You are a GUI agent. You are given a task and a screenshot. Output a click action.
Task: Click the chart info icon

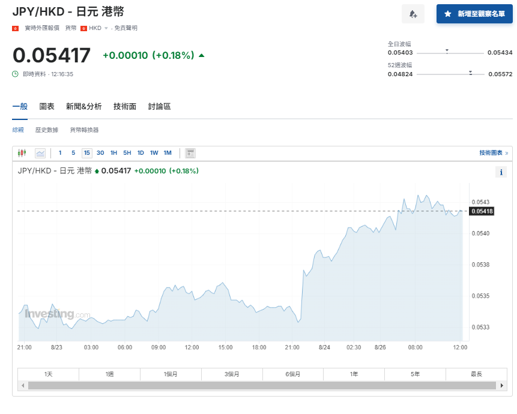501,172
